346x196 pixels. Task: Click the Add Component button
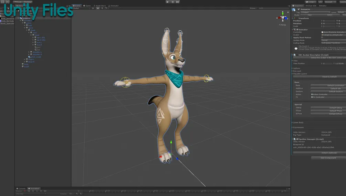[328, 158]
